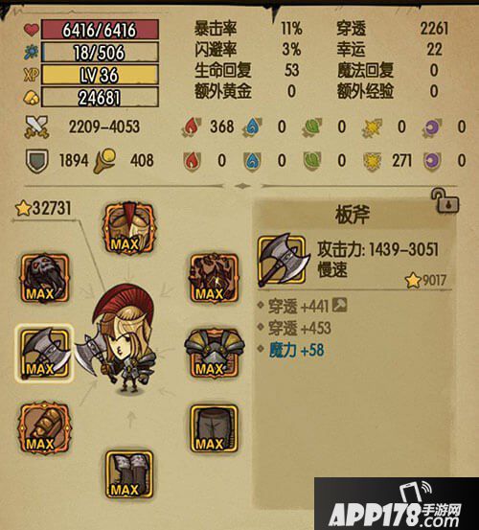Viewport: 479px width, 530px height.
Task: Tap the shield defense icon
Action: (x=37, y=161)
